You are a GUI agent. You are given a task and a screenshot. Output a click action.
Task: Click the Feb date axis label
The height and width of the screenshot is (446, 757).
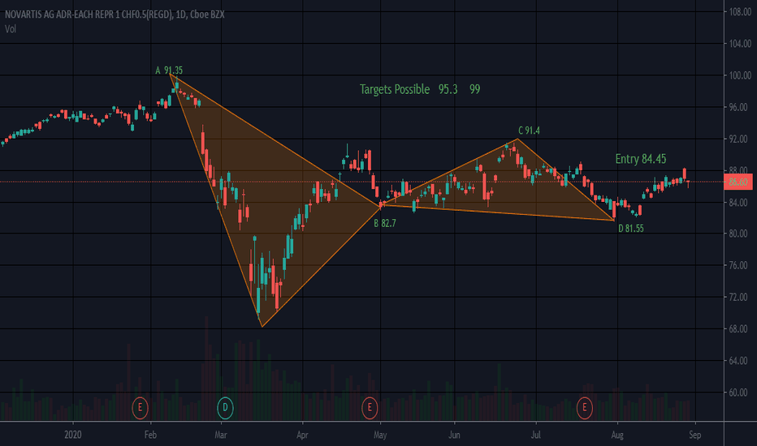(150, 435)
